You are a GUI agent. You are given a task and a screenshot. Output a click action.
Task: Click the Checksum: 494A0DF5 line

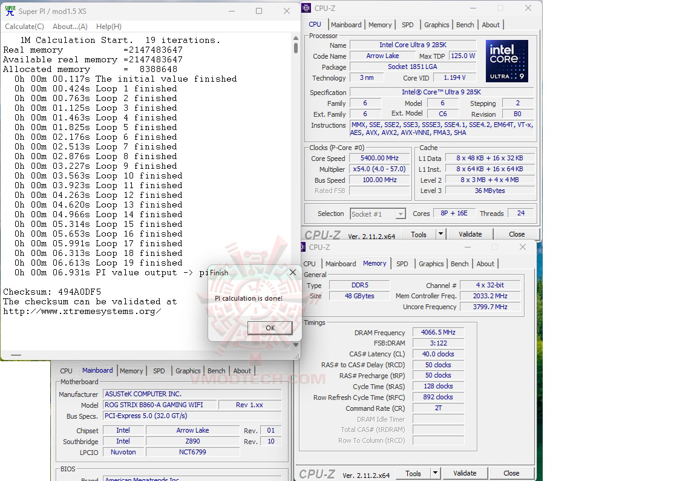point(52,292)
